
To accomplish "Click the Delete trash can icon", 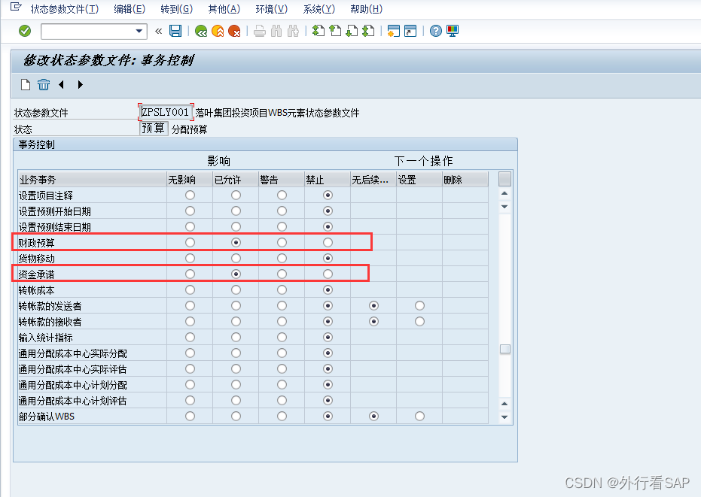I will [44, 84].
